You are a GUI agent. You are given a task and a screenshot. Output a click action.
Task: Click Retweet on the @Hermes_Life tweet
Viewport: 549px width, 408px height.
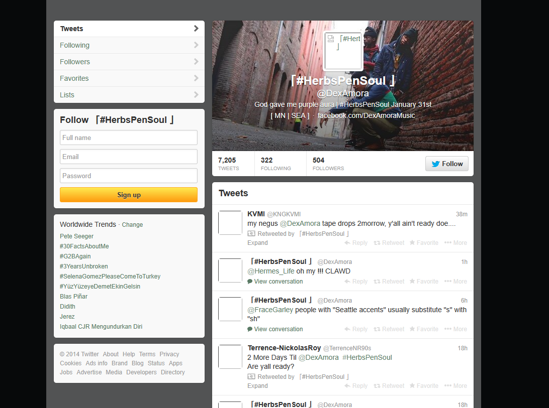coord(389,282)
